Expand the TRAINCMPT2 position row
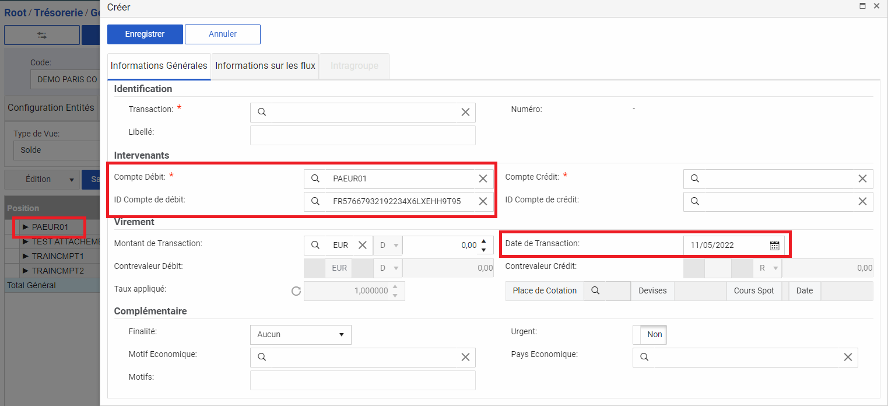The width and height of the screenshot is (888, 406). pyautogui.click(x=25, y=271)
